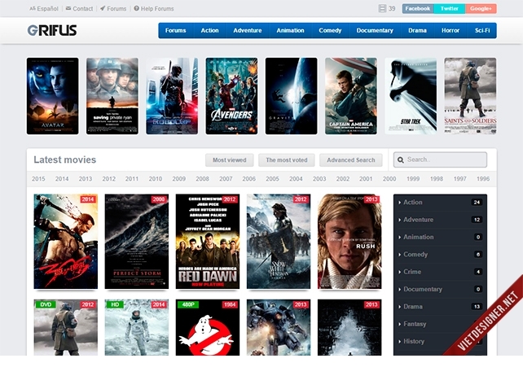The image size is (523, 376).
Task: Expand the Crime category arrow in sidebar
Action: [x=400, y=272]
